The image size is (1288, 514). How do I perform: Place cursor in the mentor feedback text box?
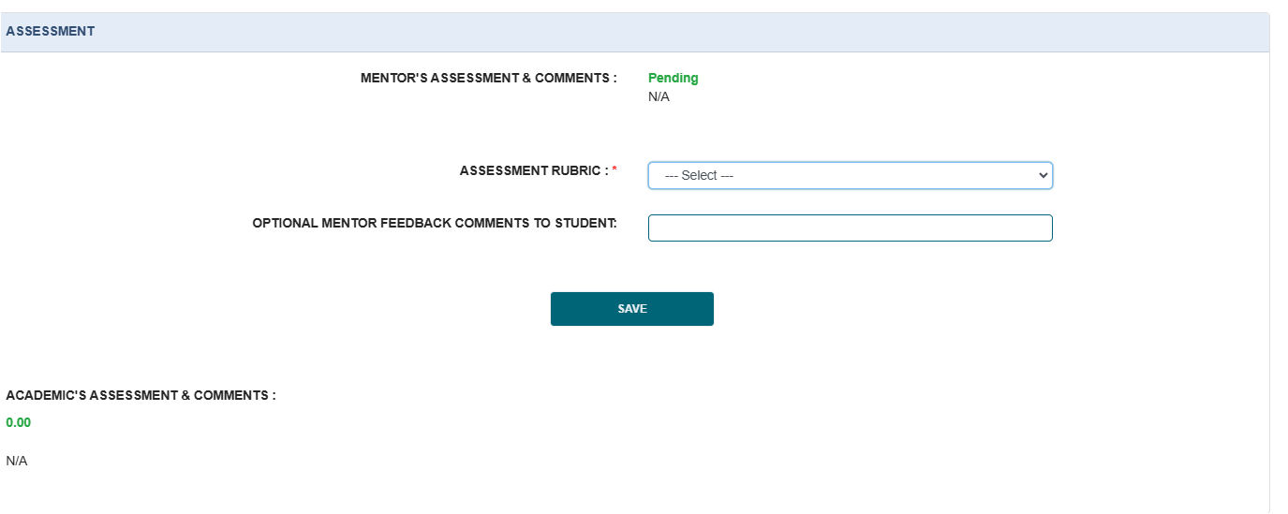pyautogui.click(x=850, y=228)
